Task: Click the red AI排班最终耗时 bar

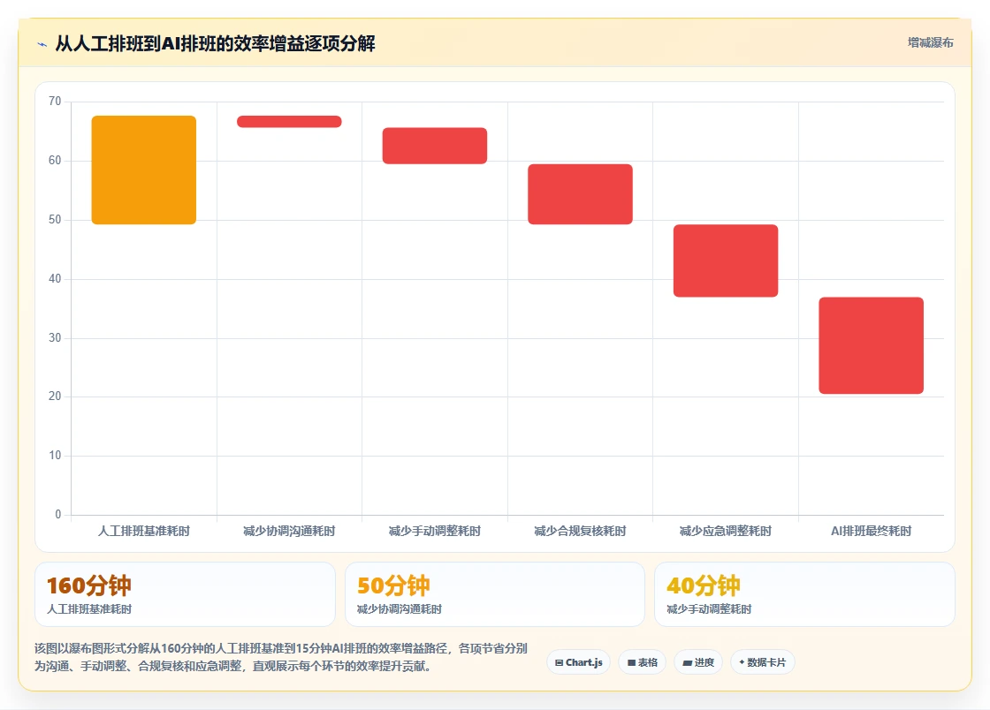Action: [x=872, y=345]
